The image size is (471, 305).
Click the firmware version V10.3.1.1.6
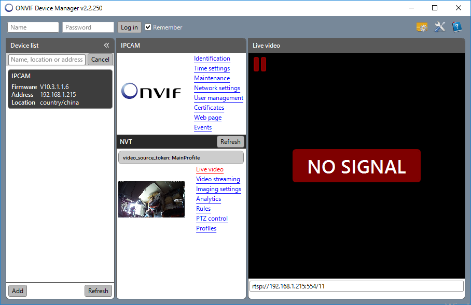click(x=54, y=87)
